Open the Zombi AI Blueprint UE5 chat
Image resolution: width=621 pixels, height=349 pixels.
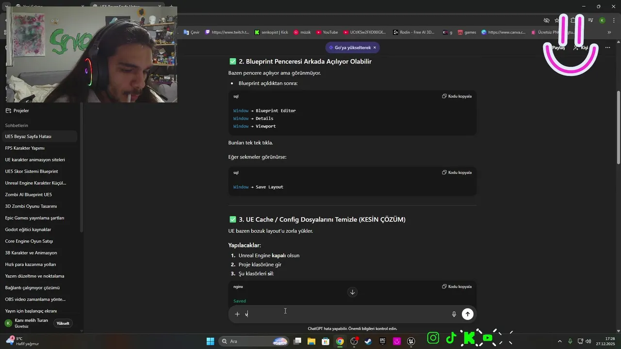pyautogui.click(x=39, y=195)
